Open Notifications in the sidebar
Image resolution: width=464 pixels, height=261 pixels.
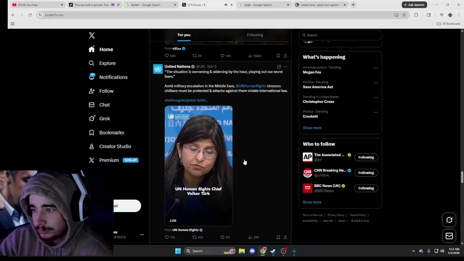(108, 77)
